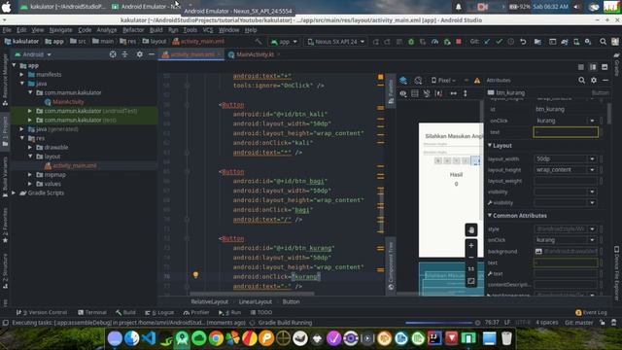Open the Android project view dropdown
Screen dimensions: 622x350
click(x=33, y=54)
